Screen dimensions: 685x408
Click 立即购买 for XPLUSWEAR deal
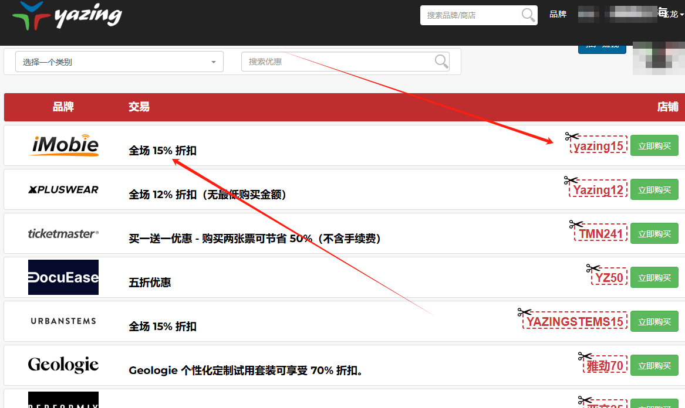[x=654, y=190]
